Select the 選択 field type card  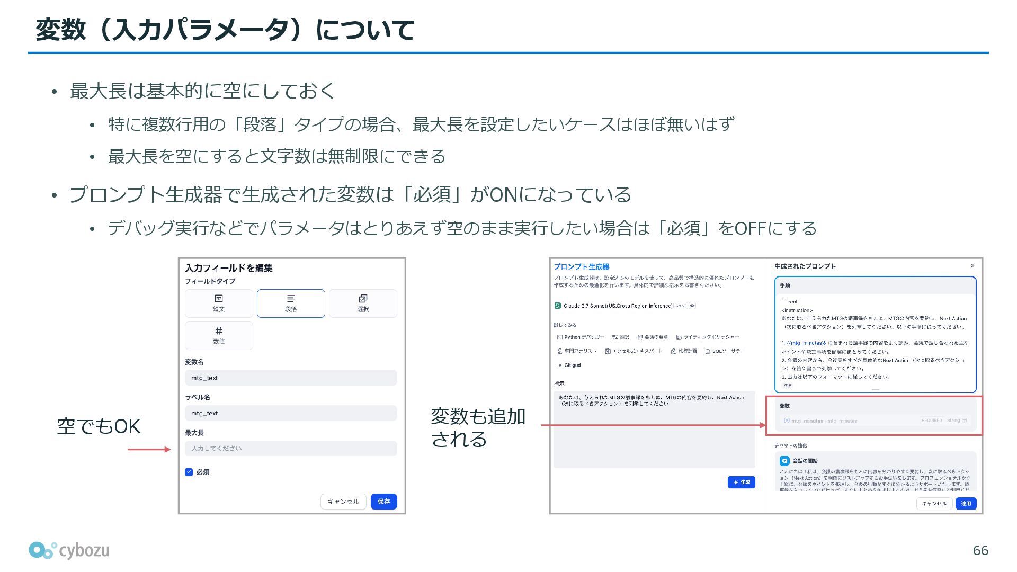(x=363, y=303)
